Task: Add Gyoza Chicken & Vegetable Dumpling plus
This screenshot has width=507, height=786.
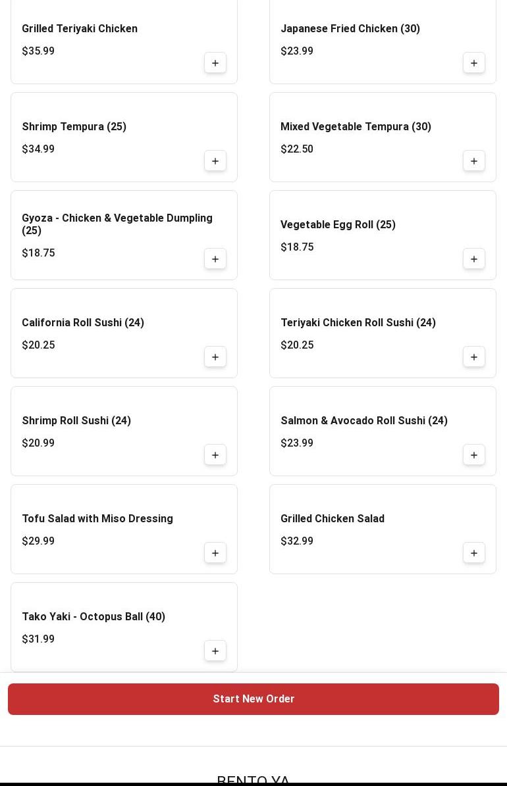Action: click(x=215, y=258)
